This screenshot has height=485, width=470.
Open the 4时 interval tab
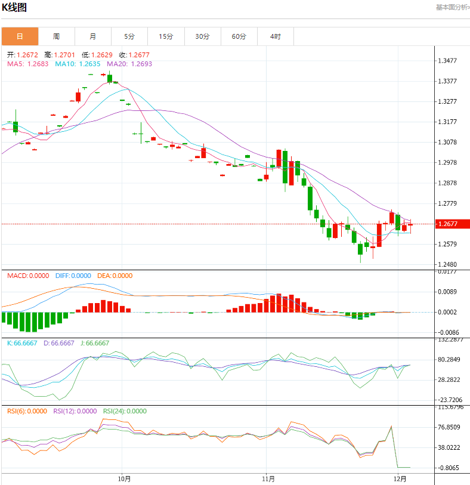276,36
